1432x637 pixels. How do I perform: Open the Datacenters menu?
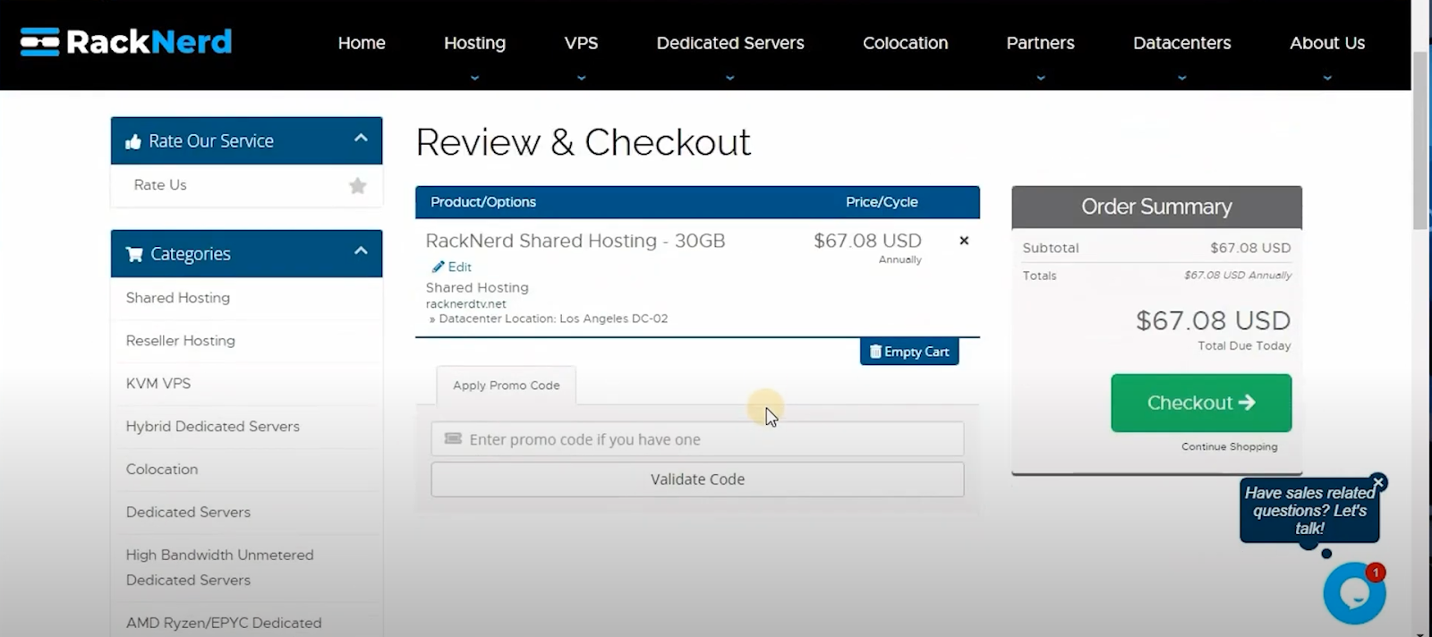(1181, 43)
